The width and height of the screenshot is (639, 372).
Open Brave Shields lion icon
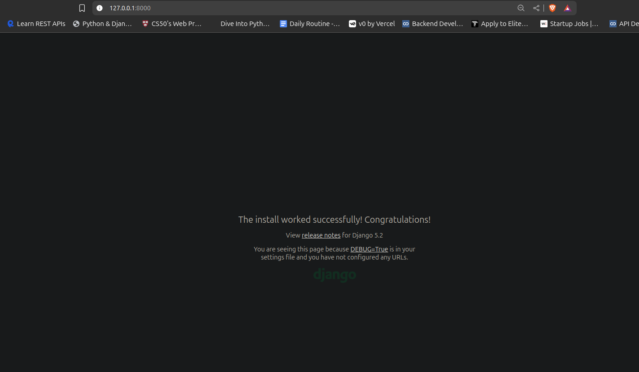(552, 8)
